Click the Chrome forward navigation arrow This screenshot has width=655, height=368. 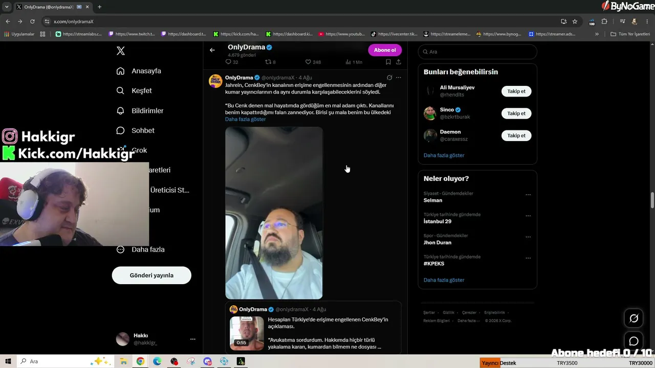tap(20, 21)
